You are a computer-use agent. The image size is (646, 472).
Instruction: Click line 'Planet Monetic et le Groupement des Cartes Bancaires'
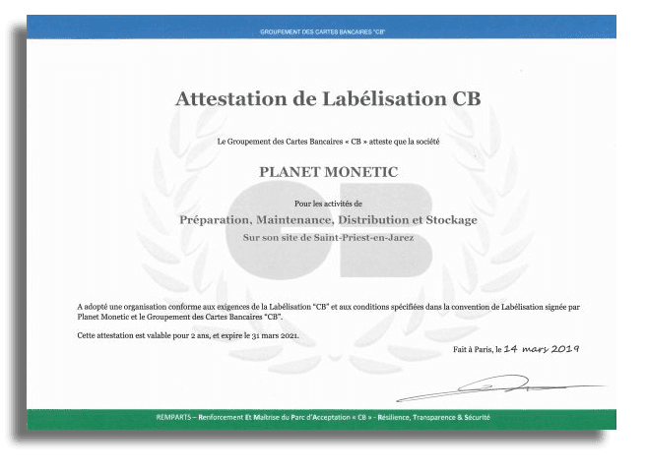(x=179, y=317)
